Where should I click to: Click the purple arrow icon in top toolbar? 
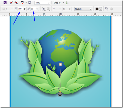point(5,3)
